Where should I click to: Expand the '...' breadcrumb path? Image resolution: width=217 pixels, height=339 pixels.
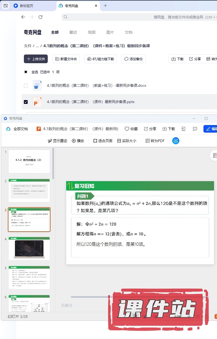click(x=37, y=46)
